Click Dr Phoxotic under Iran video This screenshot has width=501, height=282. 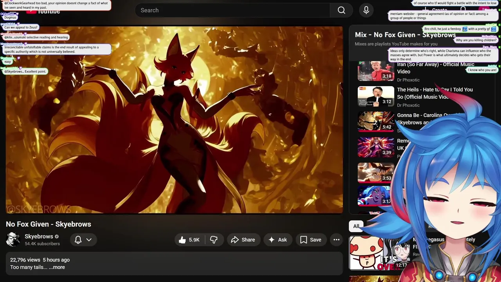tap(408, 80)
